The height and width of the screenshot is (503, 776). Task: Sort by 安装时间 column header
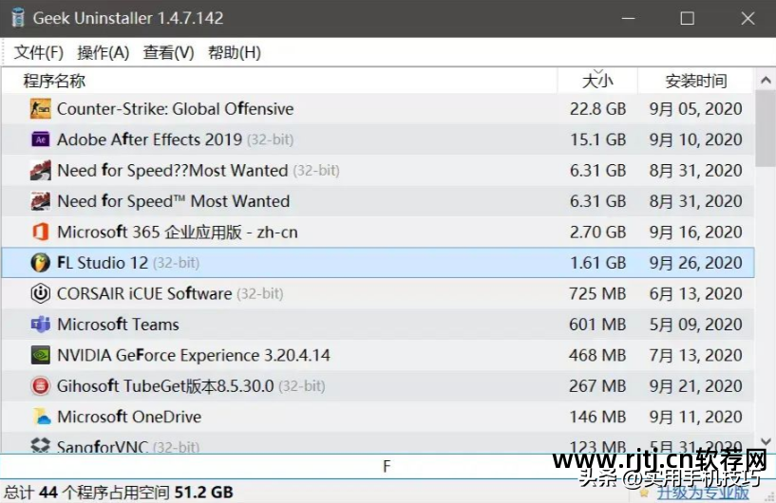pyautogui.click(x=696, y=81)
